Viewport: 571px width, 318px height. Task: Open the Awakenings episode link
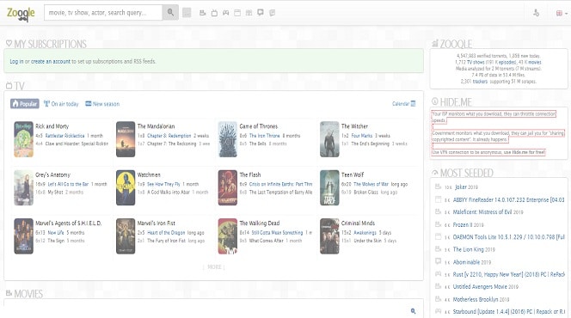(x=365, y=233)
